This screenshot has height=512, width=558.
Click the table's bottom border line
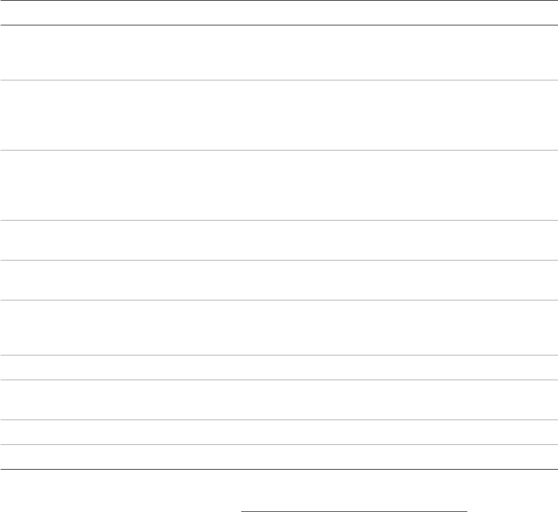click(279, 469)
